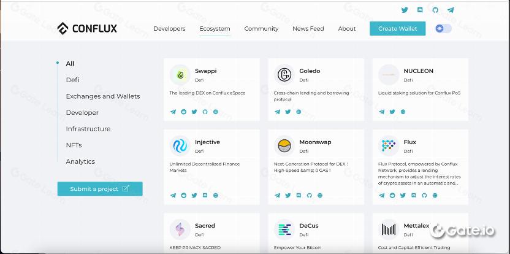Screen dimensions: 510x254
Task: Select the All category filter
Action: (x=70, y=64)
